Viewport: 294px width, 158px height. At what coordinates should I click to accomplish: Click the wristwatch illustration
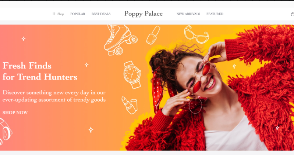(132, 74)
